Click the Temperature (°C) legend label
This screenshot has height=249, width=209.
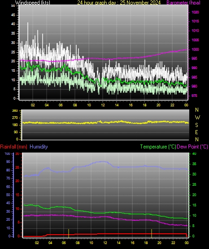[x=158, y=147]
